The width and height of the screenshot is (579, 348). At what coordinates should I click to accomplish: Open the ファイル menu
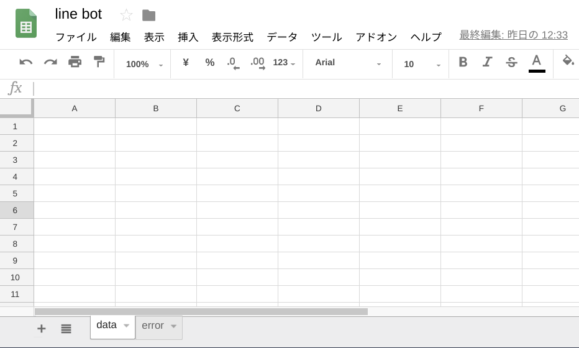coord(76,37)
